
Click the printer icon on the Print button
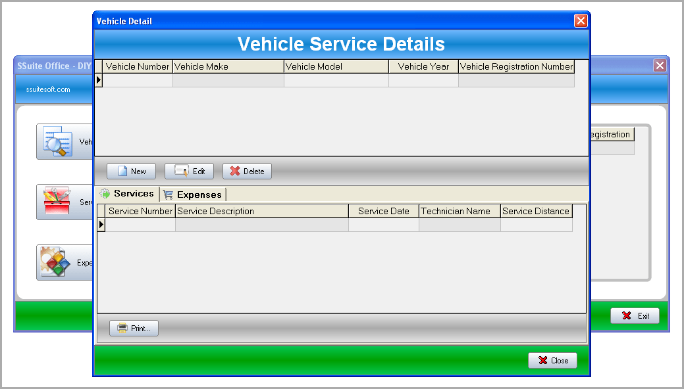click(x=122, y=328)
